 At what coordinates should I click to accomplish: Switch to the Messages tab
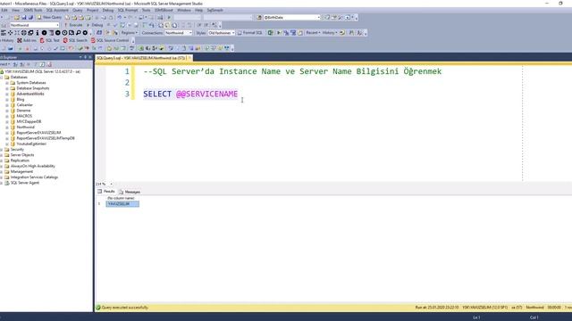[130, 192]
